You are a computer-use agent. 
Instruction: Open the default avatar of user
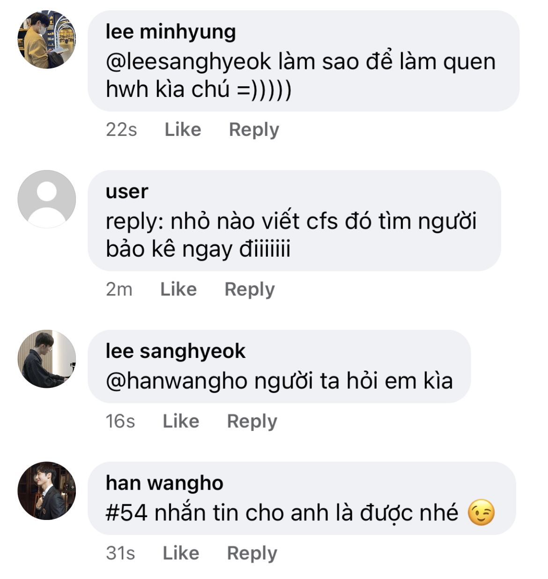coord(46,199)
